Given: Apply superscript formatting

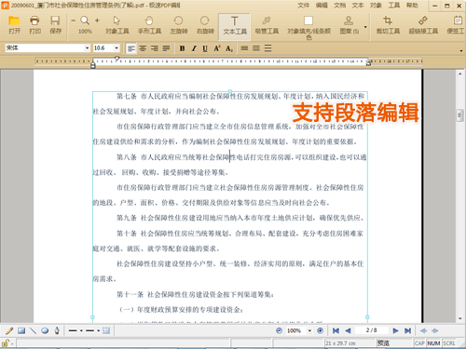Looking at the screenshot, I should click(x=217, y=48).
